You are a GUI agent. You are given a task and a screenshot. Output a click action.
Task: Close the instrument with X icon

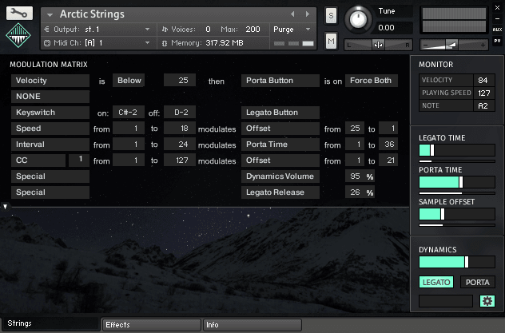tap(497, 8)
